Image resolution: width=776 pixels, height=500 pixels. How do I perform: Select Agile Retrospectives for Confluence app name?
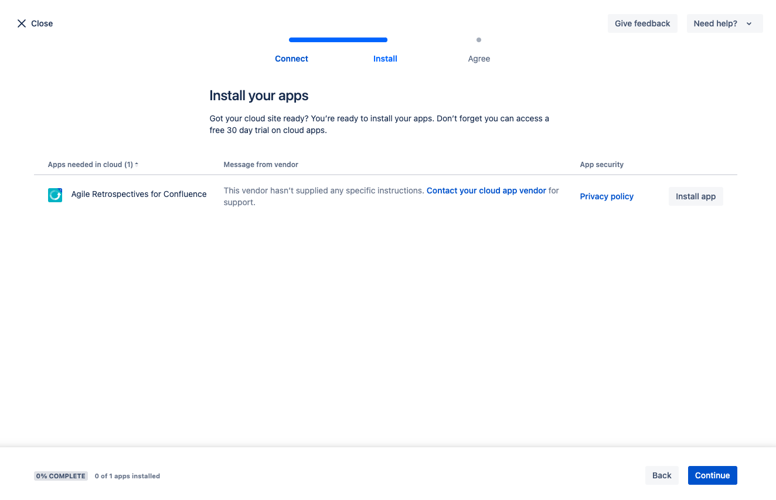click(x=139, y=194)
